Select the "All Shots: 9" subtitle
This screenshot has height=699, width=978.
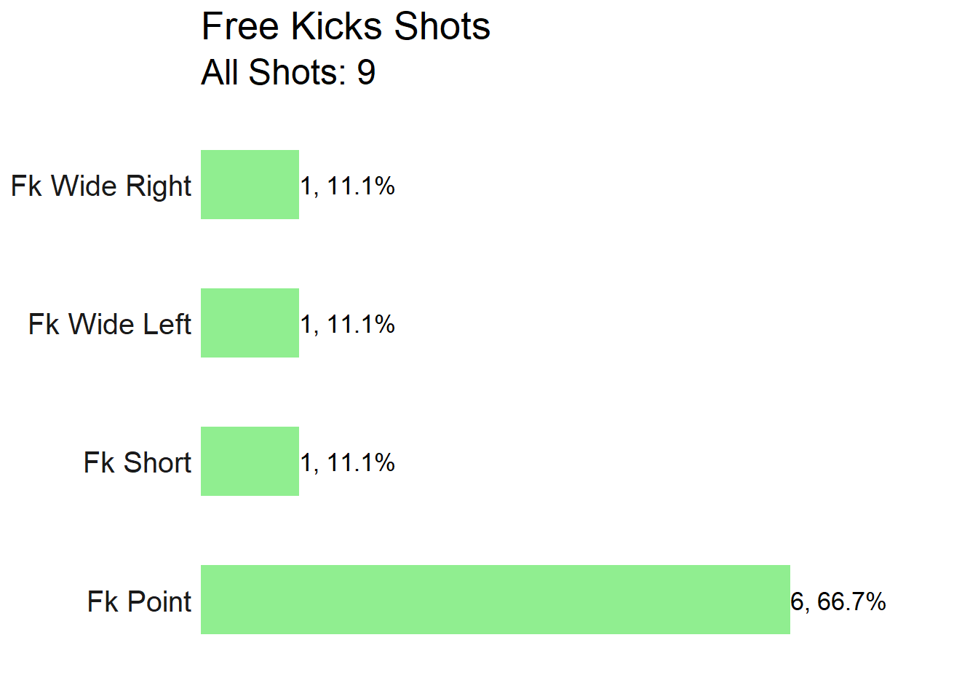pos(288,73)
